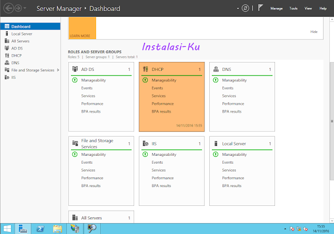Viewport: 334px width, 234px height.
Task: Click the back navigation arrow
Action: click(x=8, y=8)
